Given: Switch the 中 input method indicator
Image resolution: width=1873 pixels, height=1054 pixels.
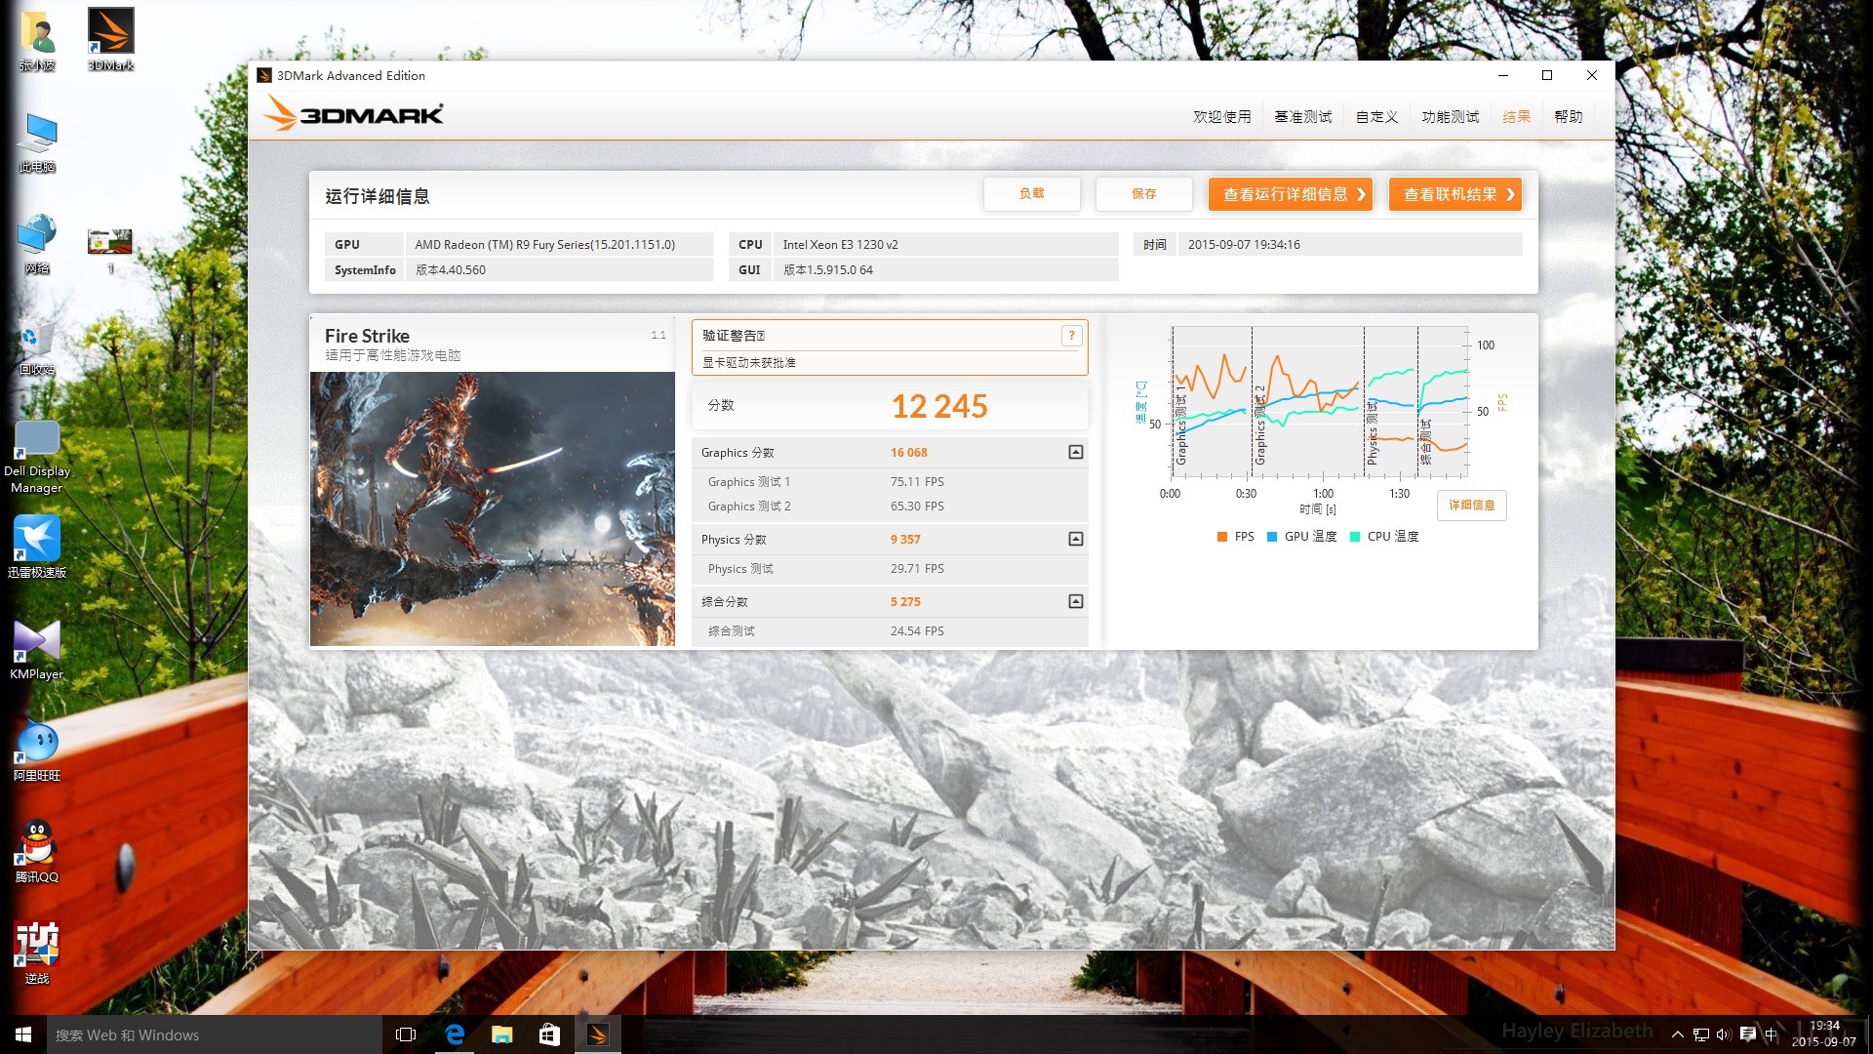Looking at the screenshot, I should point(1772,1034).
